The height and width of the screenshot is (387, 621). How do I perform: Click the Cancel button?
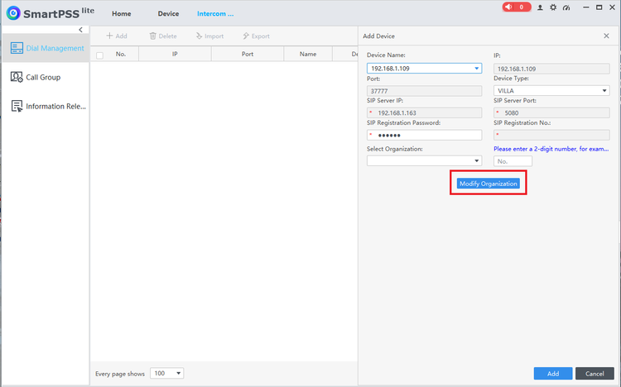(x=595, y=374)
